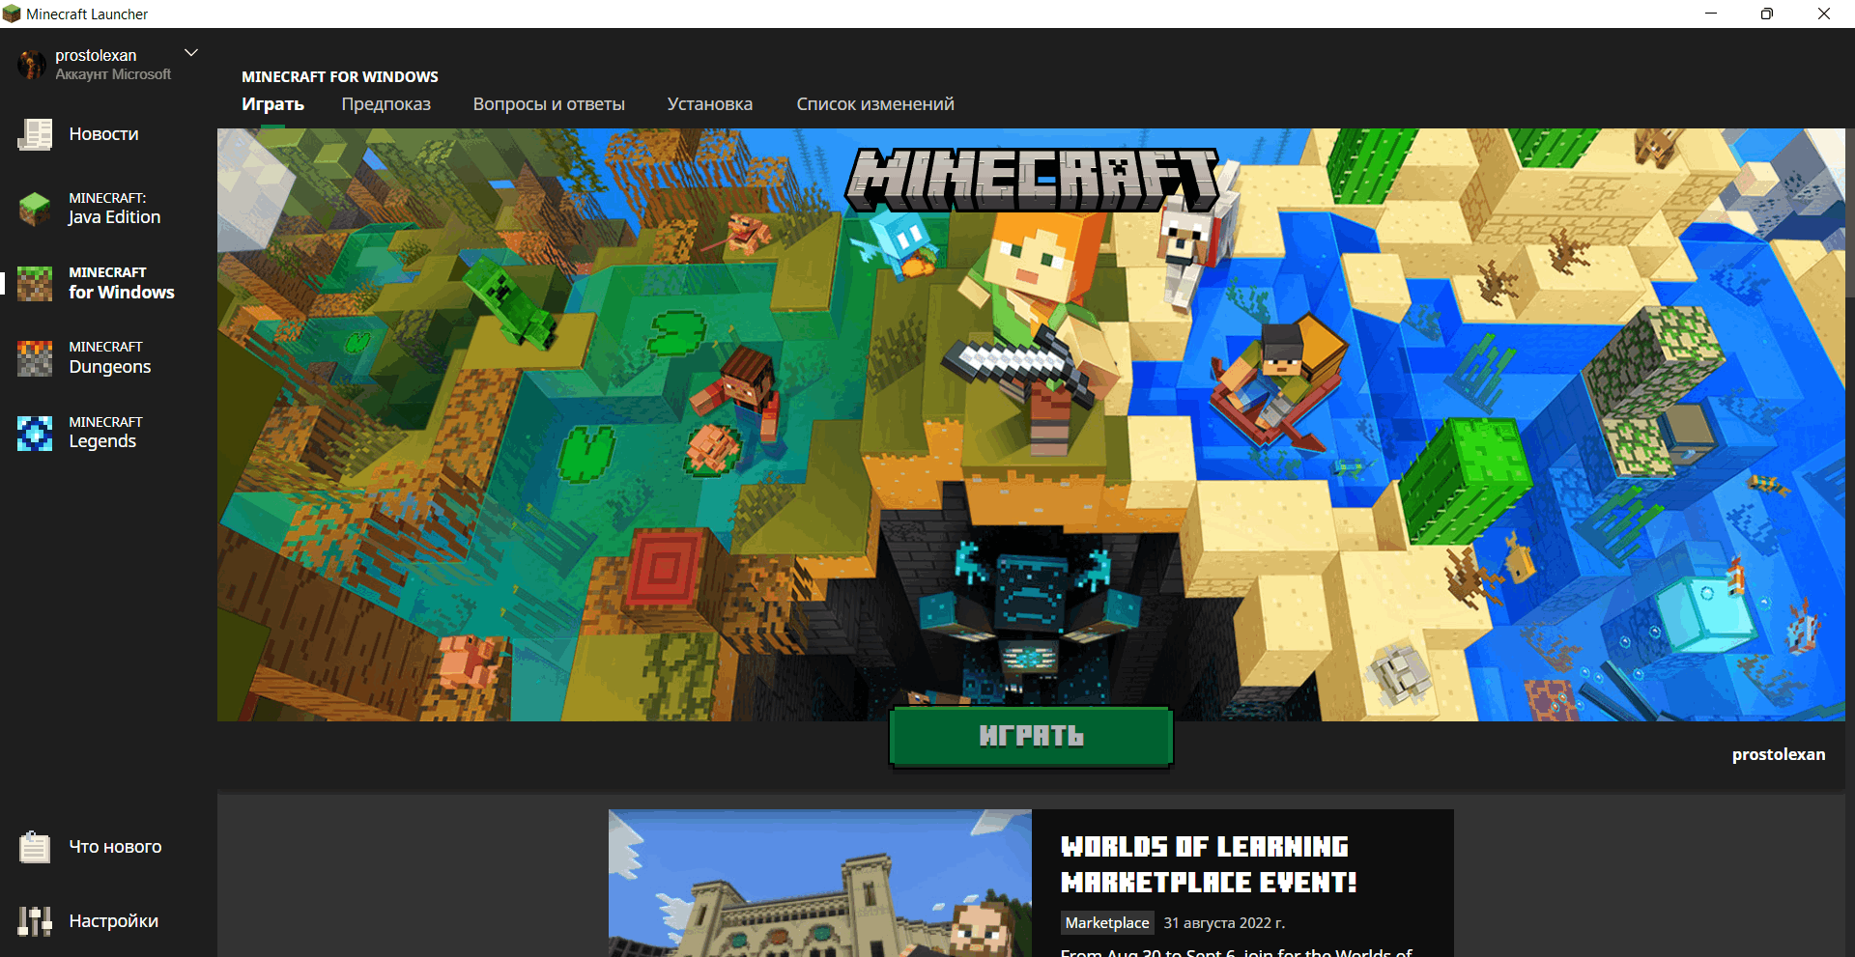Click the prostolexan name below the banner
The height and width of the screenshot is (957, 1855).
point(1779,755)
